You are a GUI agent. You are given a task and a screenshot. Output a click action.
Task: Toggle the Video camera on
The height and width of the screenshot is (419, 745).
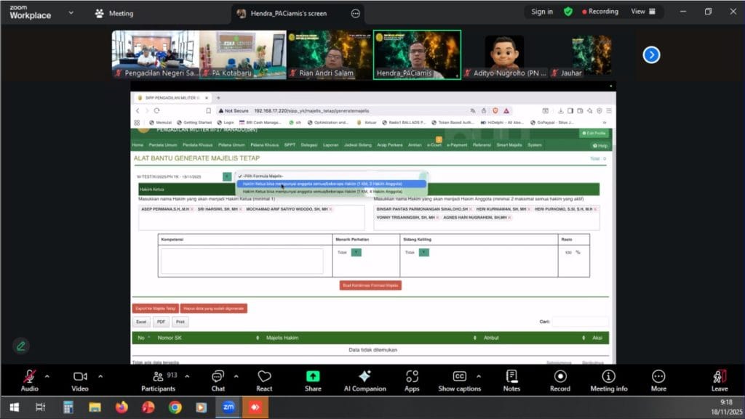point(80,376)
